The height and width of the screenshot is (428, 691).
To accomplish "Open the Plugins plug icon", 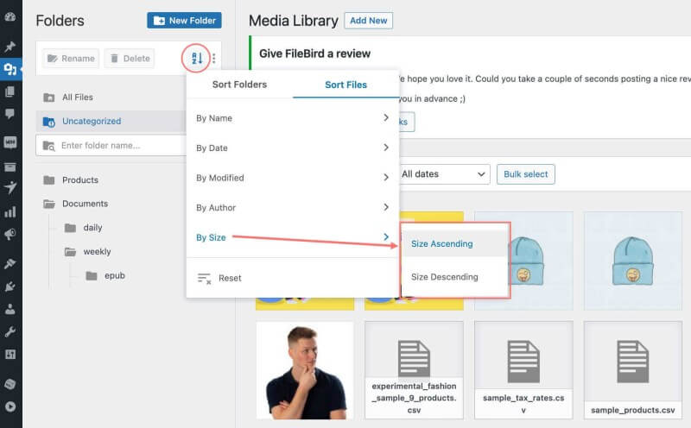I will pyautogui.click(x=10, y=286).
